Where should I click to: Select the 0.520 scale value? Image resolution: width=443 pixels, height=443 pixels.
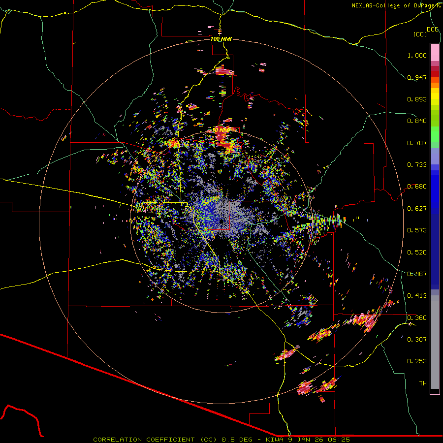(x=417, y=253)
